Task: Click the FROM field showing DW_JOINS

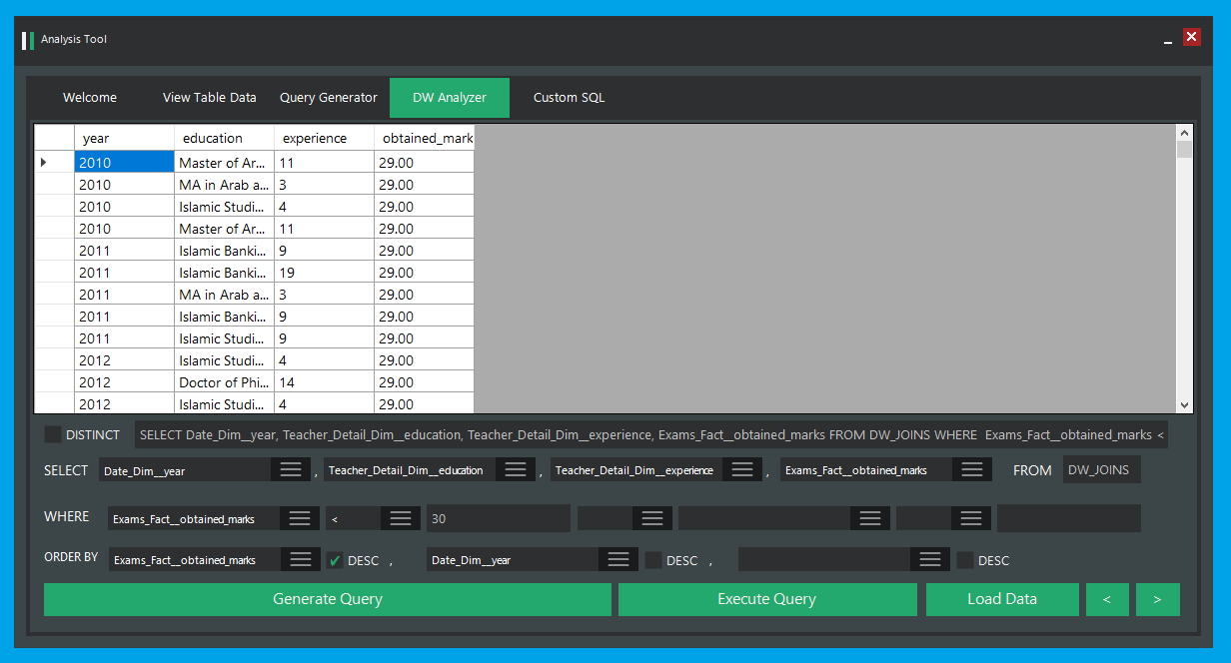Action: point(1101,470)
